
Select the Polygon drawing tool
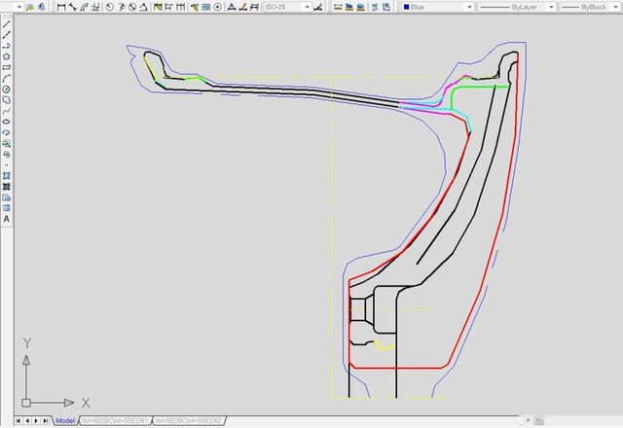click(x=6, y=56)
